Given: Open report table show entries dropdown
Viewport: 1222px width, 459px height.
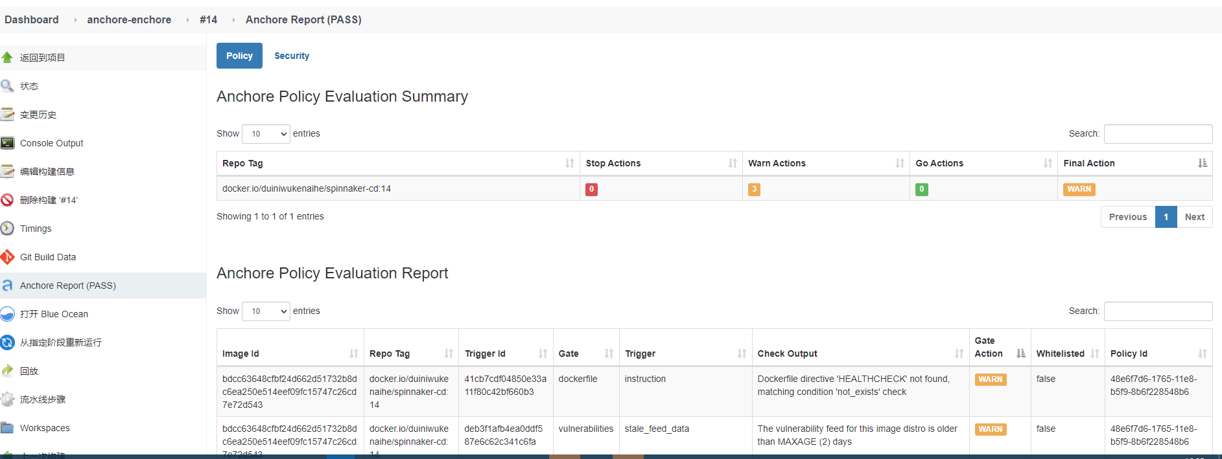Looking at the screenshot, I should pos(266,311).
